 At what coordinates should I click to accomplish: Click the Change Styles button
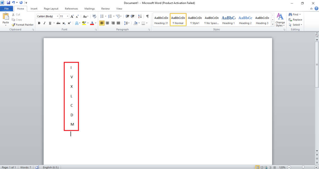(x=280, y=20)
